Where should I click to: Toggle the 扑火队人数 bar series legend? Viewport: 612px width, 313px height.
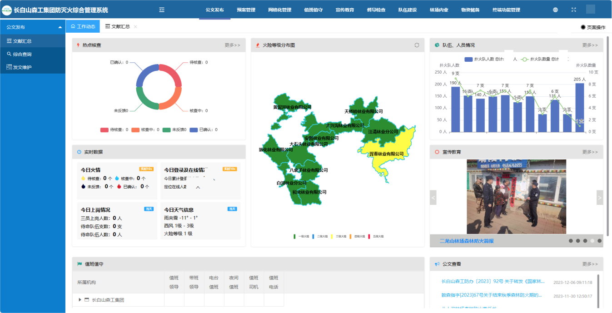click(491, 59)
